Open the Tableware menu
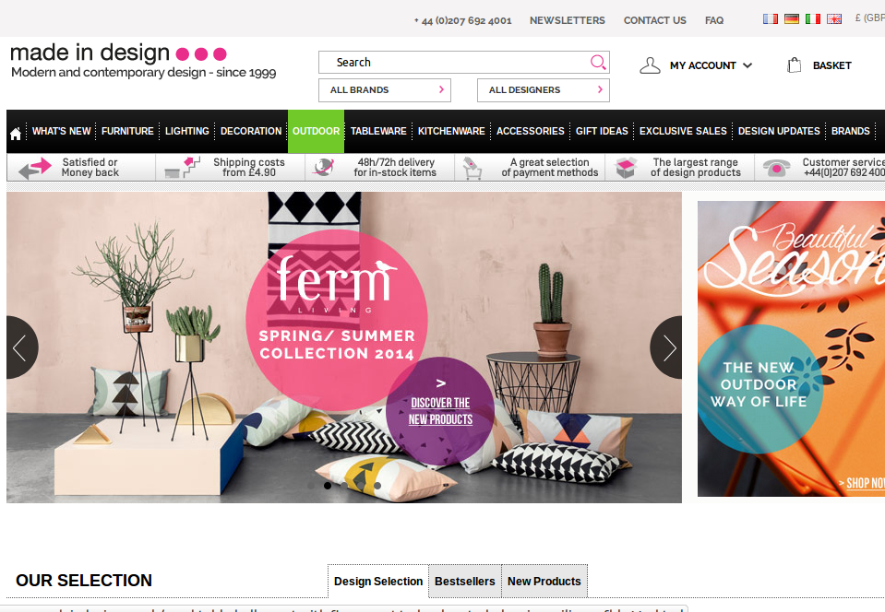 (x=378, y=131)
